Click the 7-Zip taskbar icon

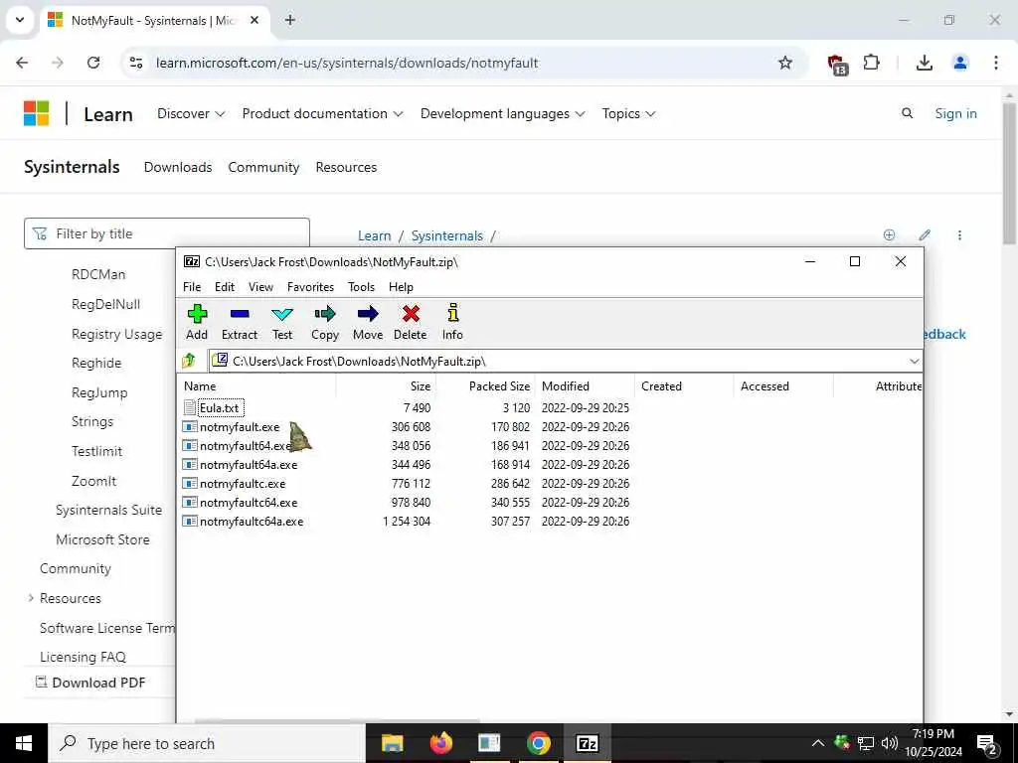(x=587, y=743)
